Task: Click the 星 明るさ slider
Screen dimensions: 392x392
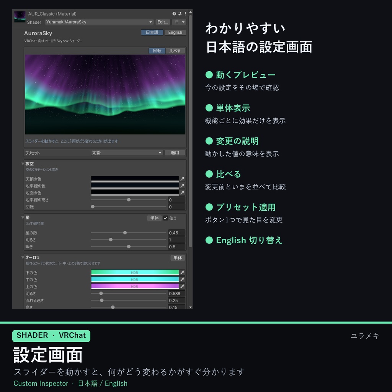Action: tap(129, 240)
